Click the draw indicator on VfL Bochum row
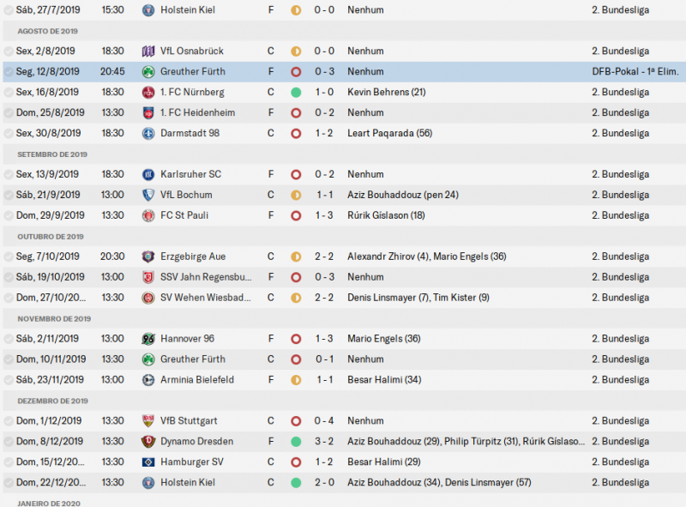686x507 pixels. tap(296, 195)
